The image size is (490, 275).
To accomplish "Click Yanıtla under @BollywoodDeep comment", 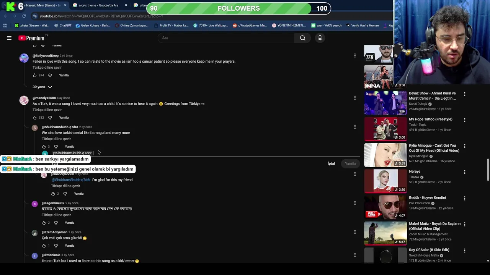I will click(64, 75).
